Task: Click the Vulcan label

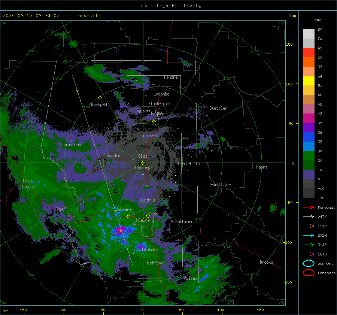Action: click(191, 278)
